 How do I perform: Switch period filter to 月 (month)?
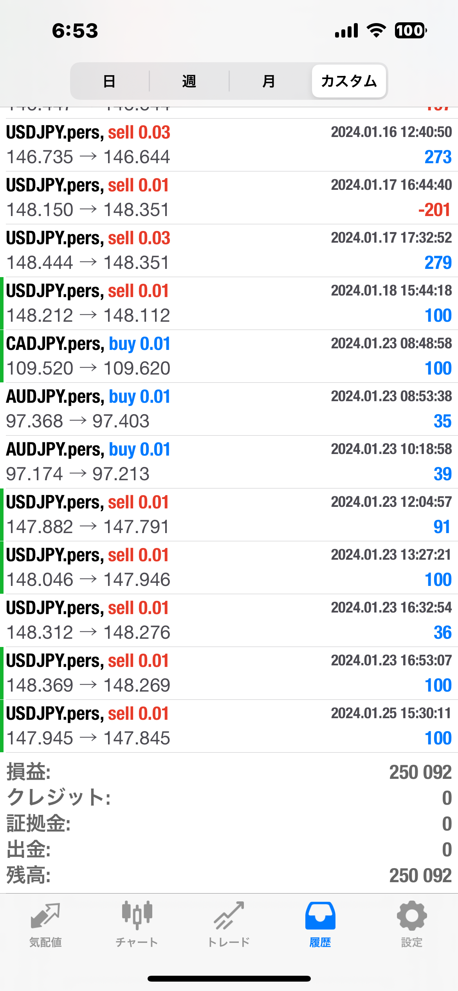[x=269, y=81]
